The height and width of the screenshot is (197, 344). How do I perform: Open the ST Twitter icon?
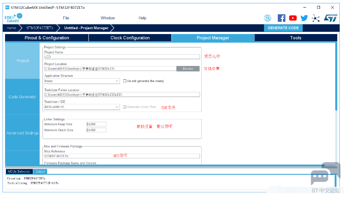coord(304,18)
